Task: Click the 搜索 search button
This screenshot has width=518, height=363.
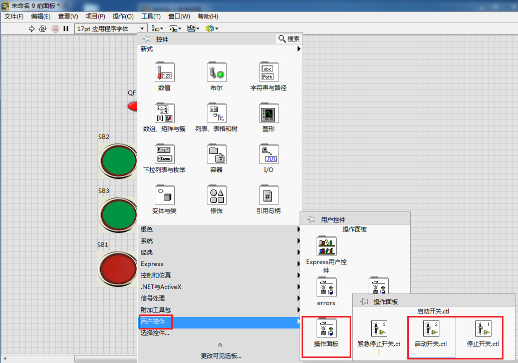Action: coord(289,38)
